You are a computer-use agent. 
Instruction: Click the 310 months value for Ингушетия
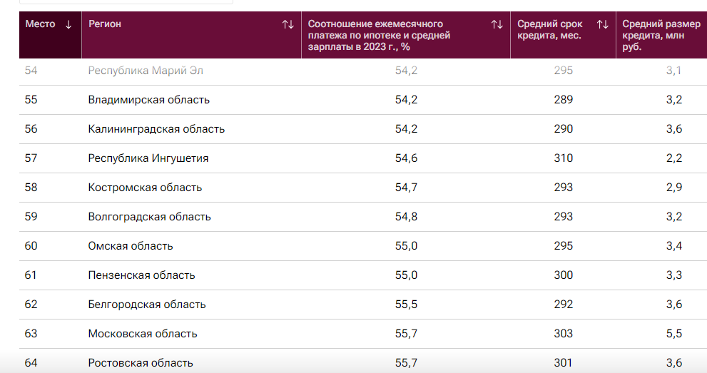click(563, 158)
